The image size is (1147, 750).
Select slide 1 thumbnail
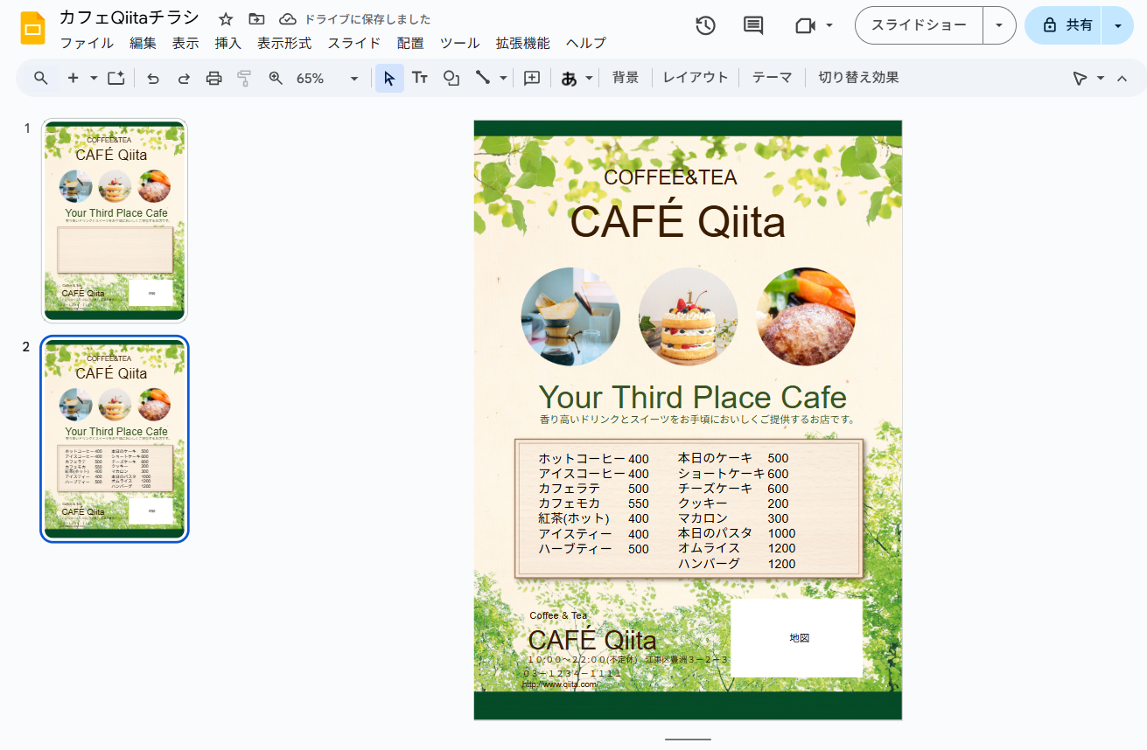(115, 220)
